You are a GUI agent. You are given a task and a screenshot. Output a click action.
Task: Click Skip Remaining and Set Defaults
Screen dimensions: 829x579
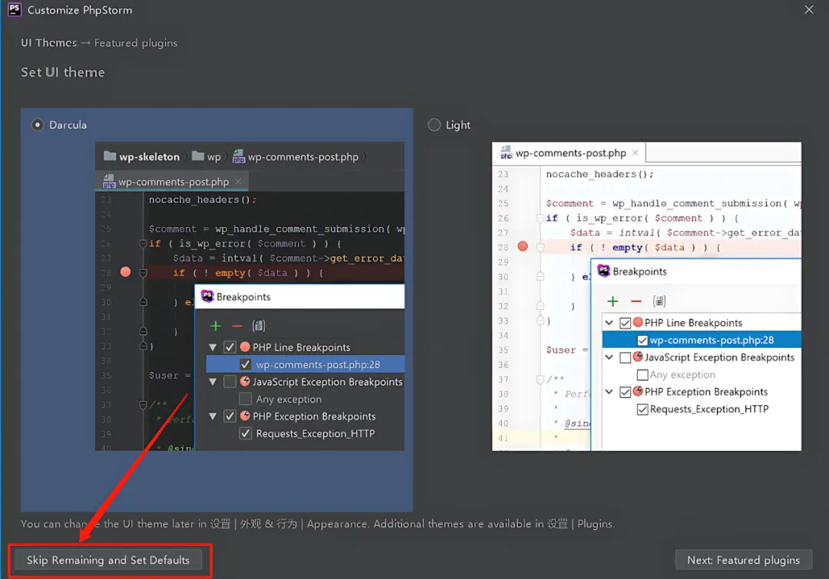click(108, 560)
